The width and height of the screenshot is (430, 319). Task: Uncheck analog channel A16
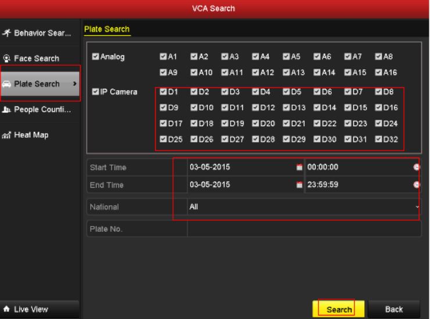coord(378,72)
